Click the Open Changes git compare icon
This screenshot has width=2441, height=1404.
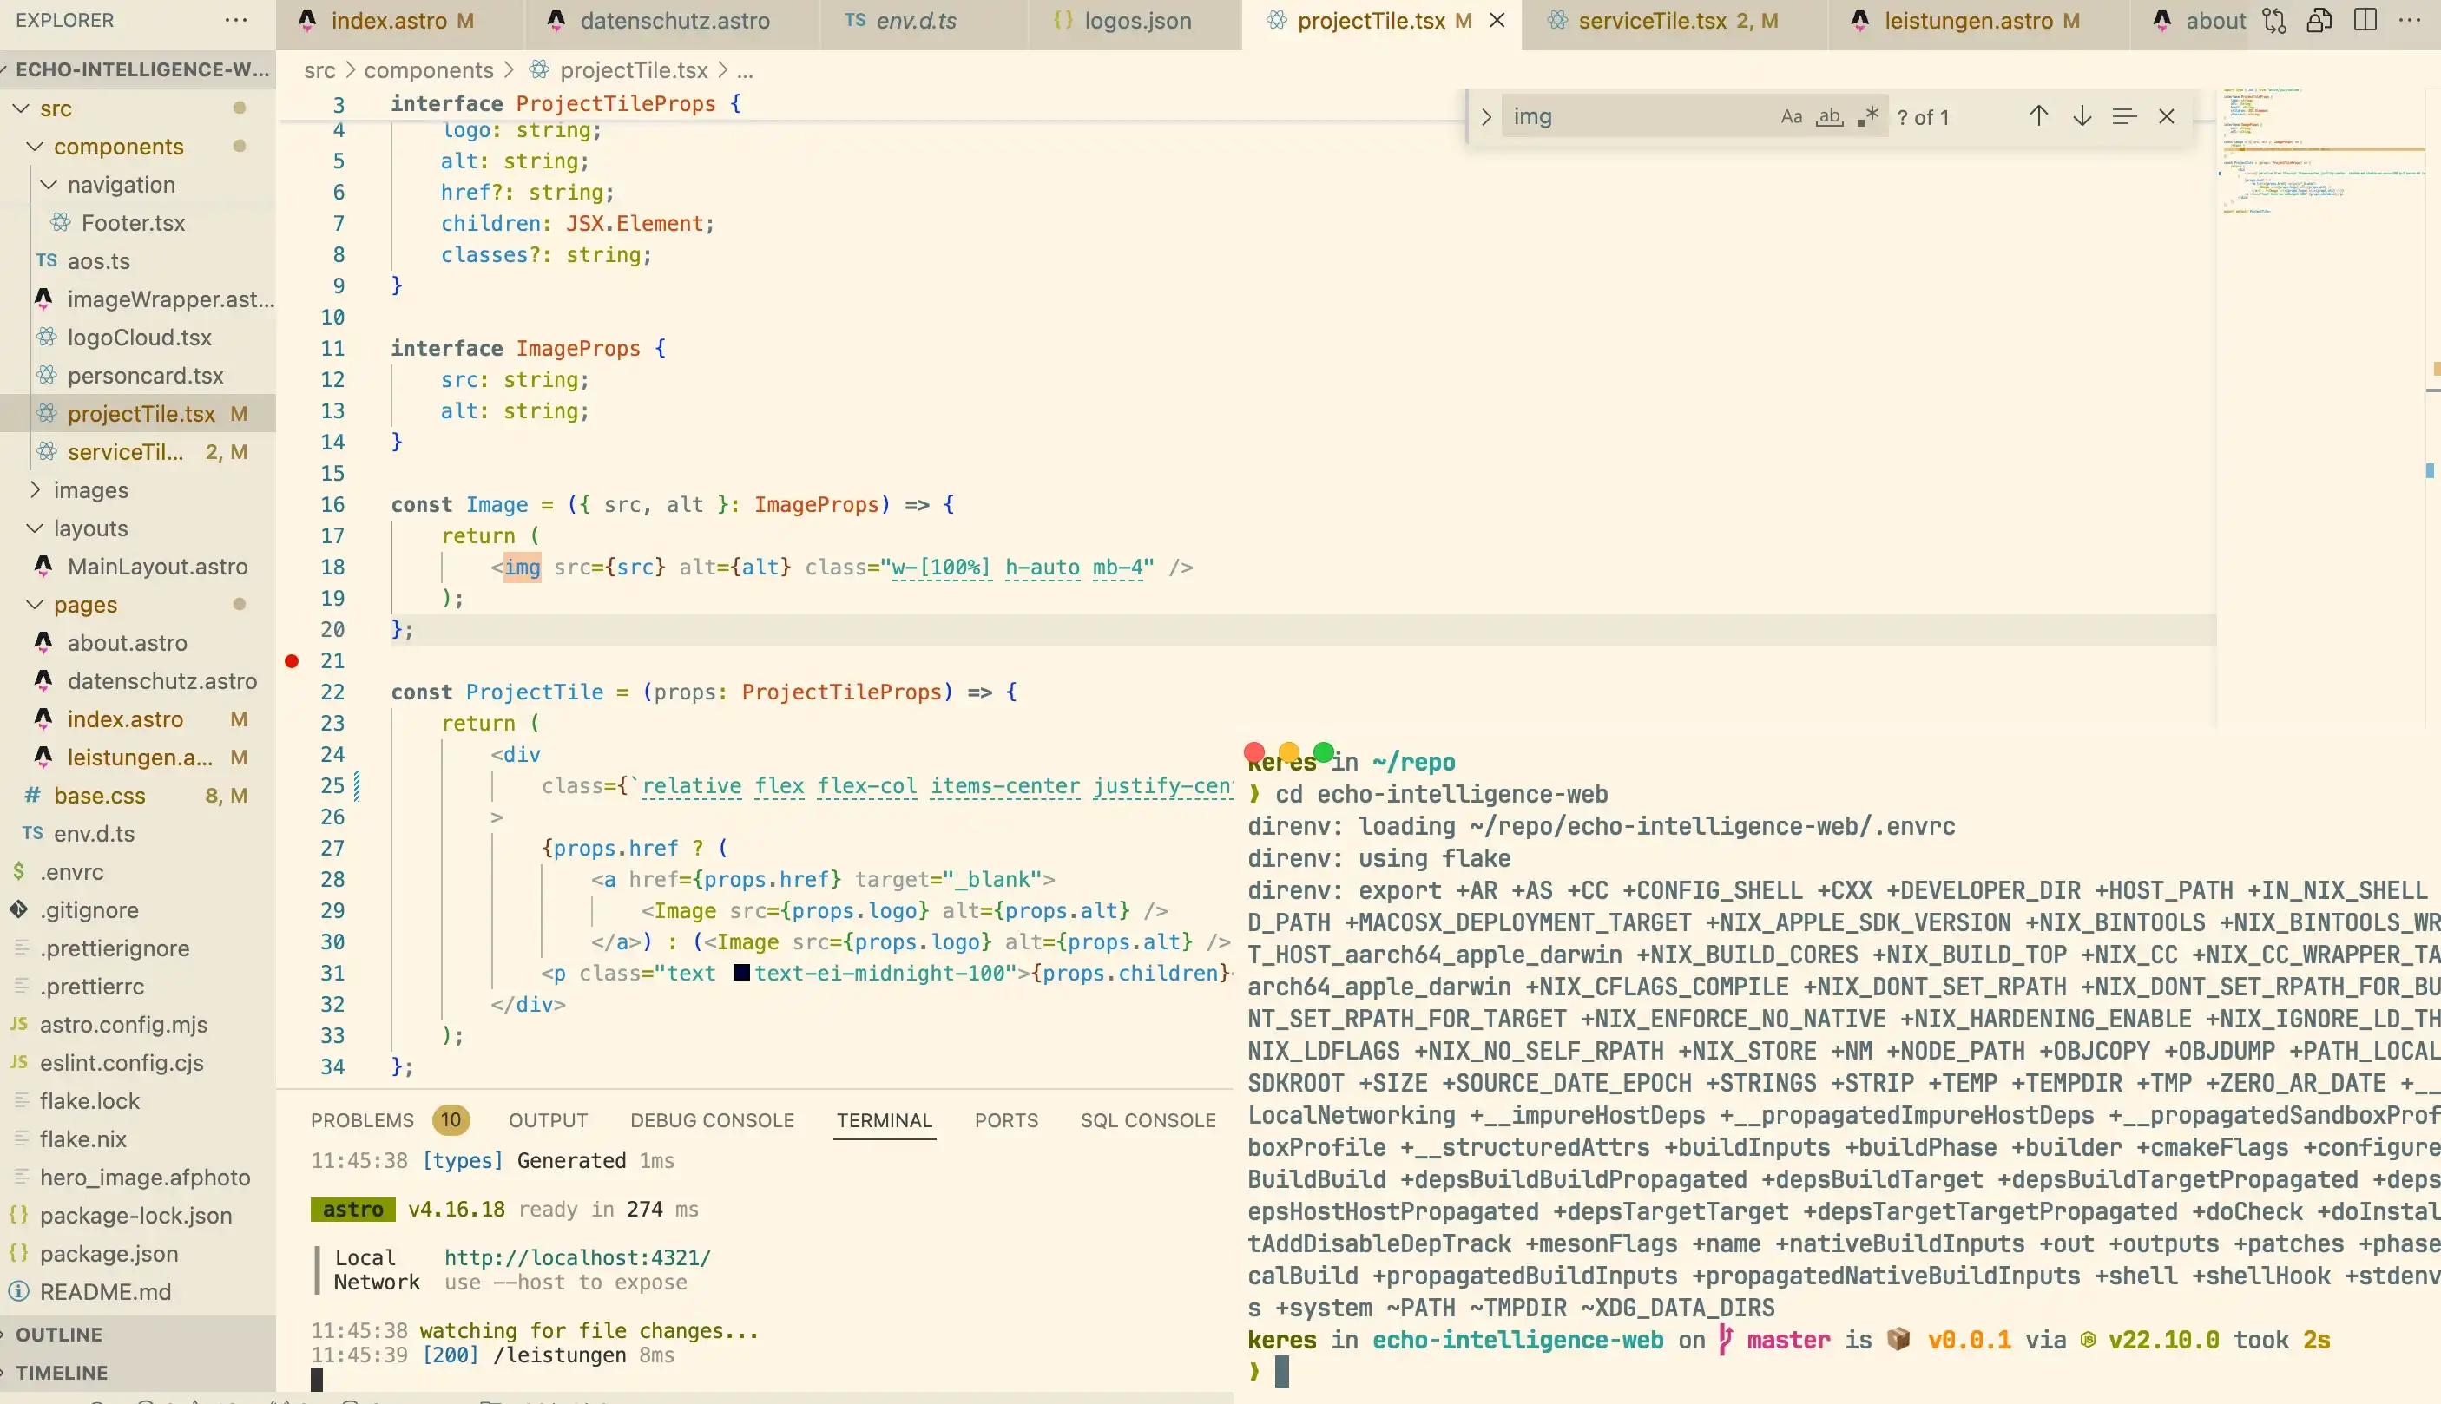click(2274, 20)
